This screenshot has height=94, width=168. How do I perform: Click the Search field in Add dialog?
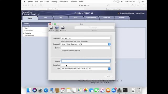94,28
